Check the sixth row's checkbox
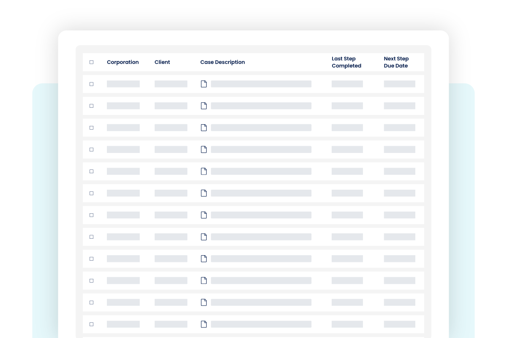Viewport: 507px width, 338px height. [x=91, y=193]
